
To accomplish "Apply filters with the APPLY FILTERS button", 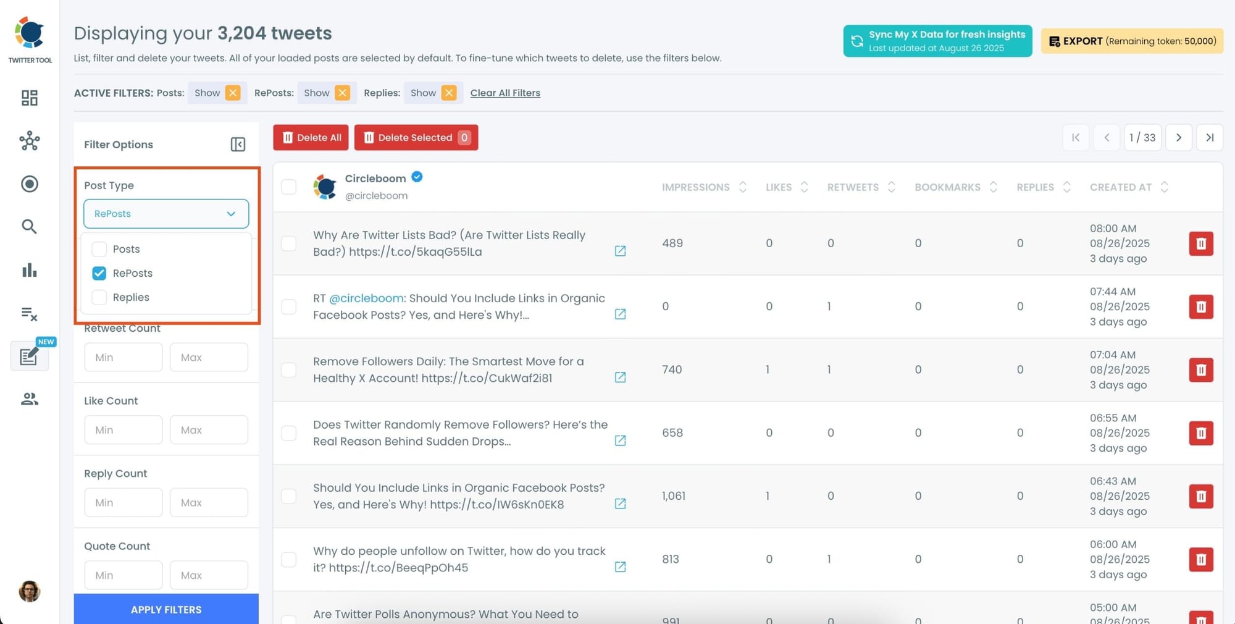I will pos(166,609).
